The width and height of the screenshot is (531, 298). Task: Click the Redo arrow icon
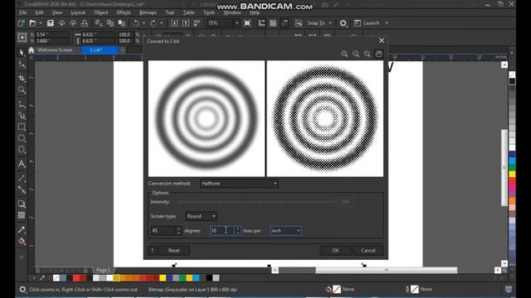tap(153, 23)
